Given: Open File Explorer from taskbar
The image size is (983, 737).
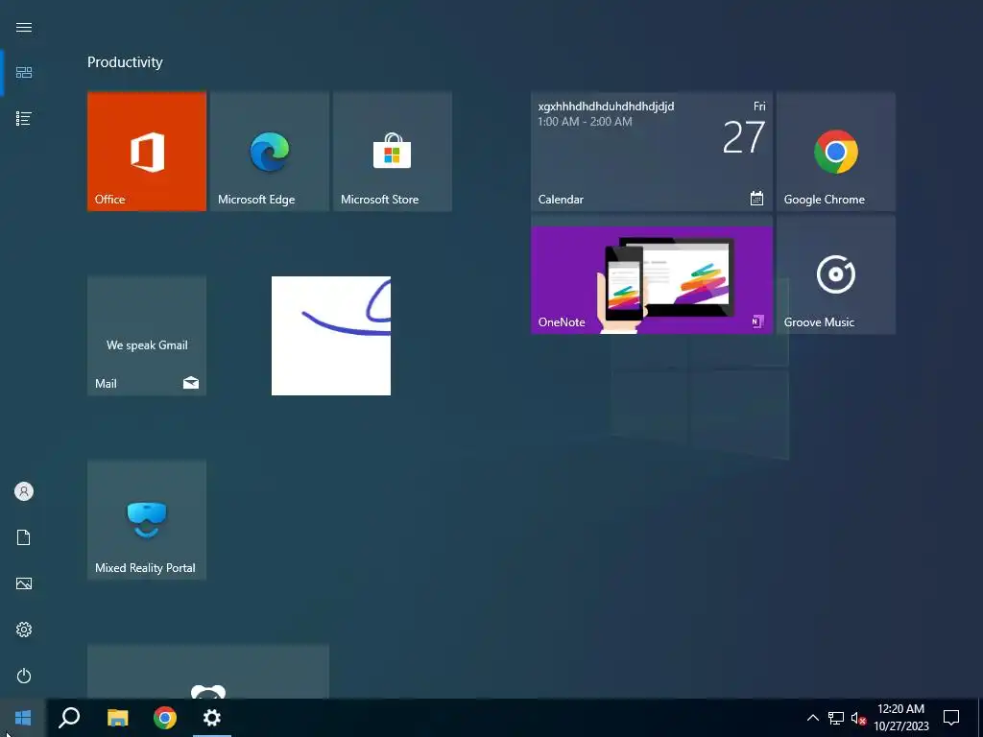Looking at the screenshot, I should pos(117,718).
